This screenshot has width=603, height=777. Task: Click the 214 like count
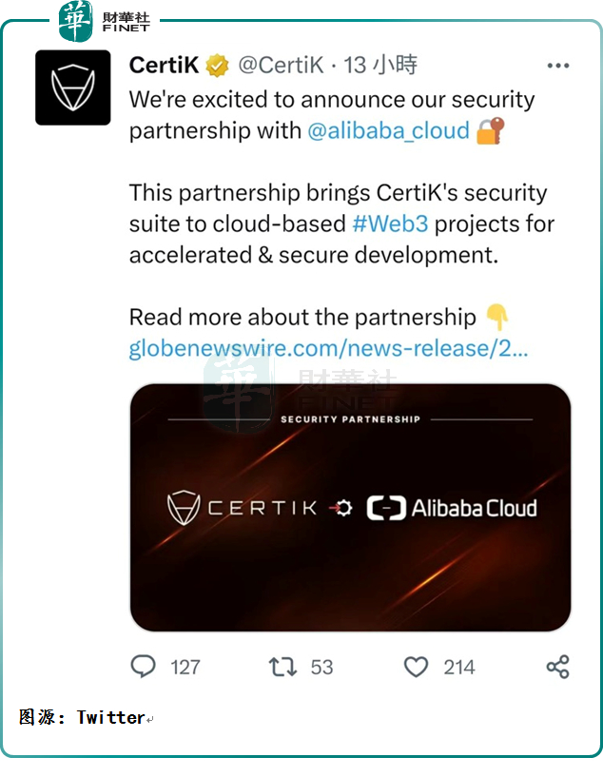458,668
